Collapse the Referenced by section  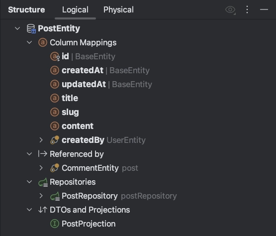[29, 154]
